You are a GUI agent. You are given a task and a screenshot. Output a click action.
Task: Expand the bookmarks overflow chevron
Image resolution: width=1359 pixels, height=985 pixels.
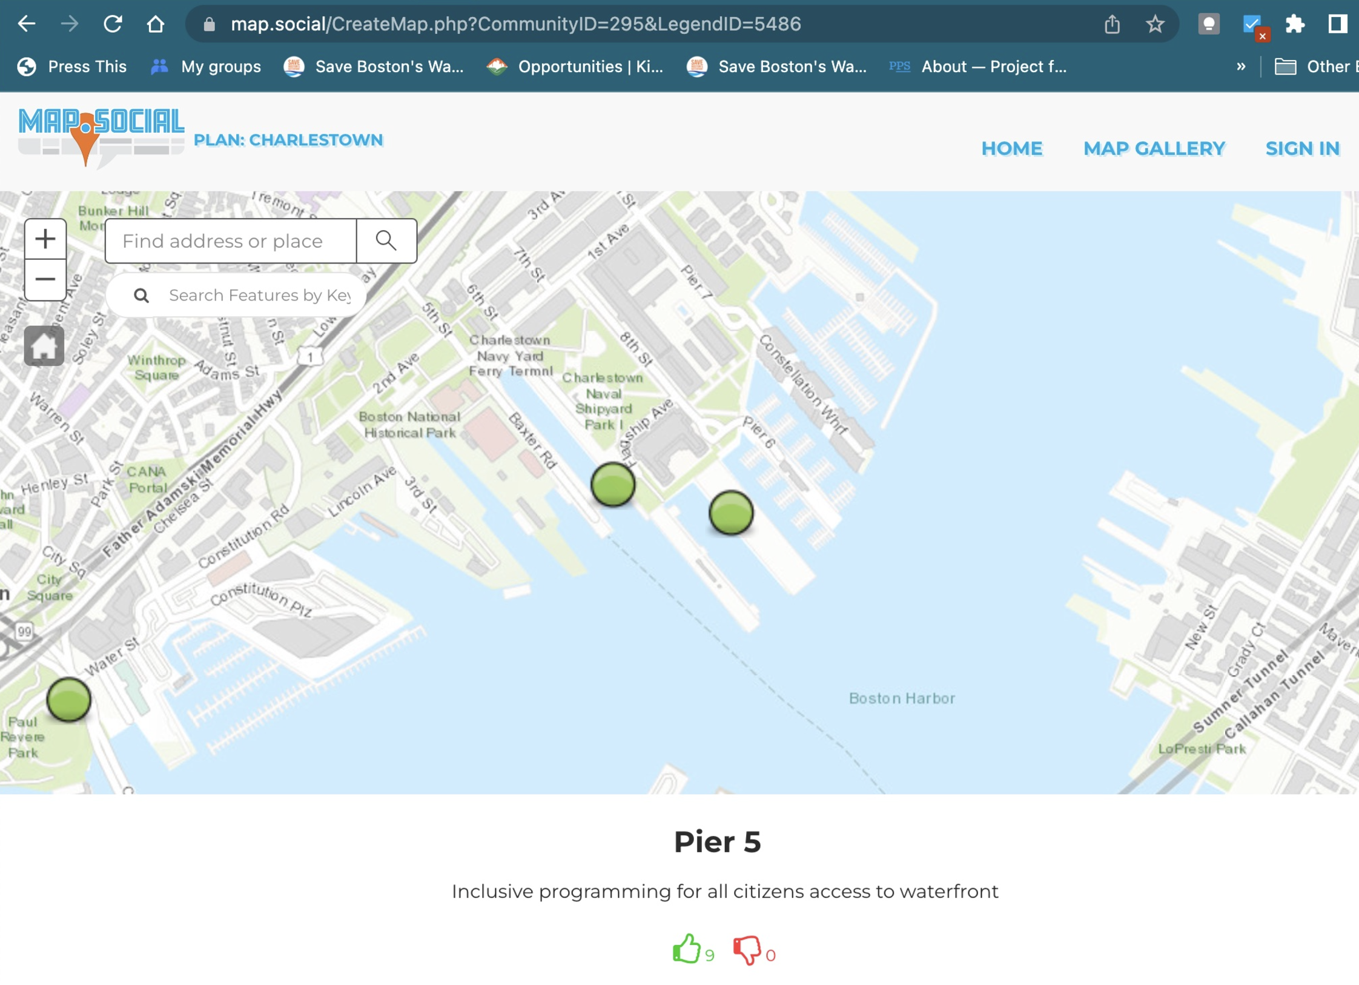pyautogui.click(x=1241, y=67)
